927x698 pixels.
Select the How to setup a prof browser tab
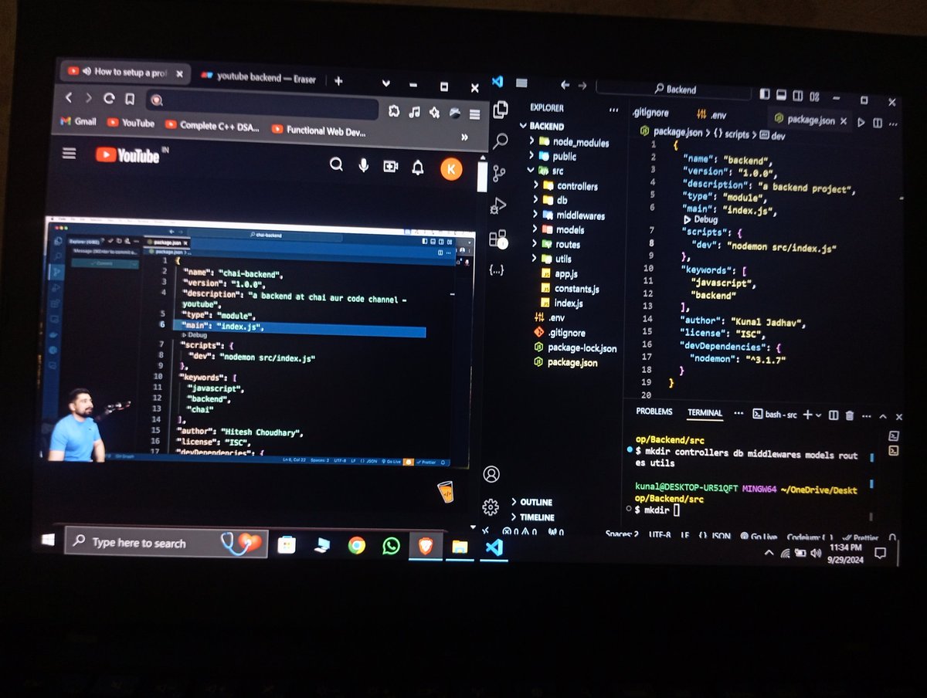click(x=126, y=72)
